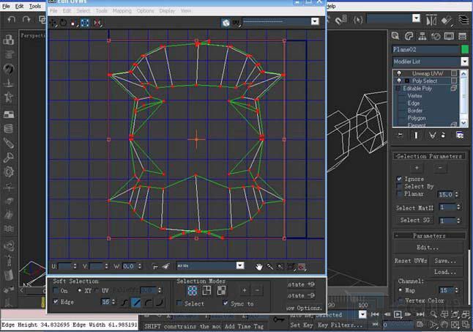This screenshot has width=473, height=332.
Task: Open the Options menu in Edit UVWs
Action: coord(146,11)
